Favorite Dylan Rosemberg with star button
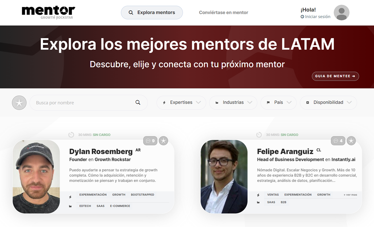374x227 pixels. click(x=163, y=141)
